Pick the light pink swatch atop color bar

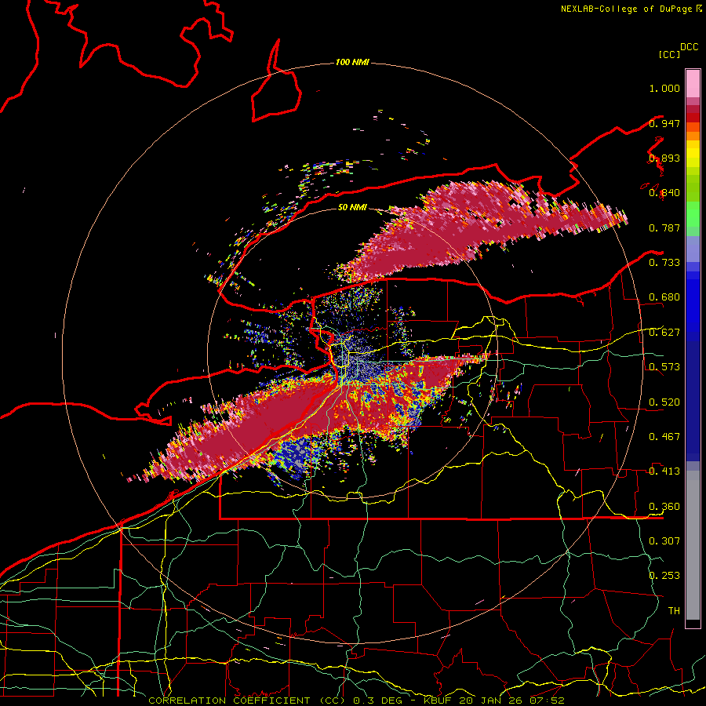tap(693, 83)
